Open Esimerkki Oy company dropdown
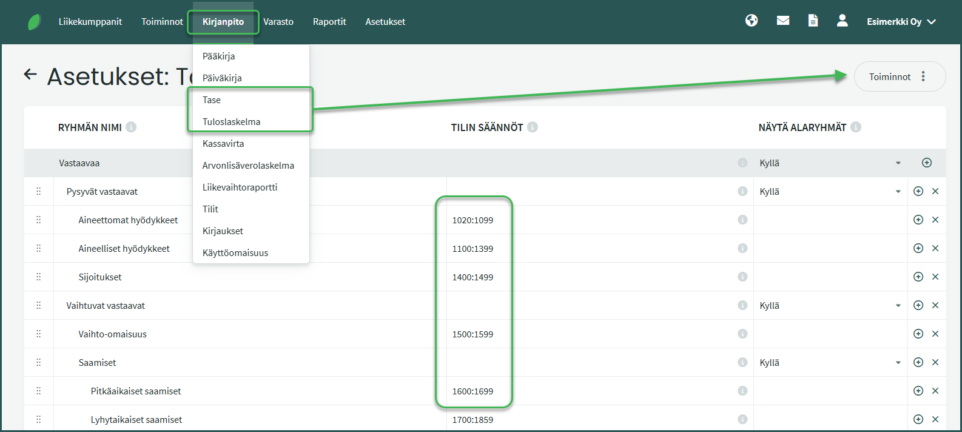This screenshot has height=432, width=962. [x=901, y=22]
